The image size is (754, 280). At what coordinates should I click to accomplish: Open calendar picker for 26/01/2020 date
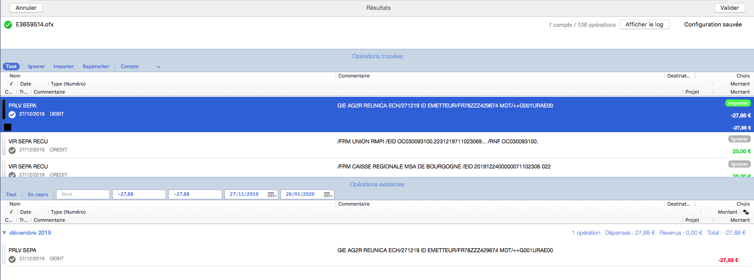328,194
